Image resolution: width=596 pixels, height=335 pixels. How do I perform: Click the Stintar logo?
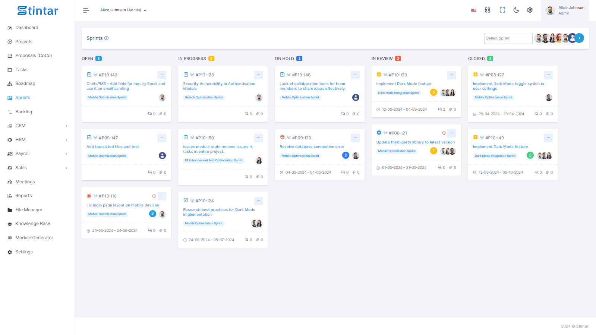(38, 10)
